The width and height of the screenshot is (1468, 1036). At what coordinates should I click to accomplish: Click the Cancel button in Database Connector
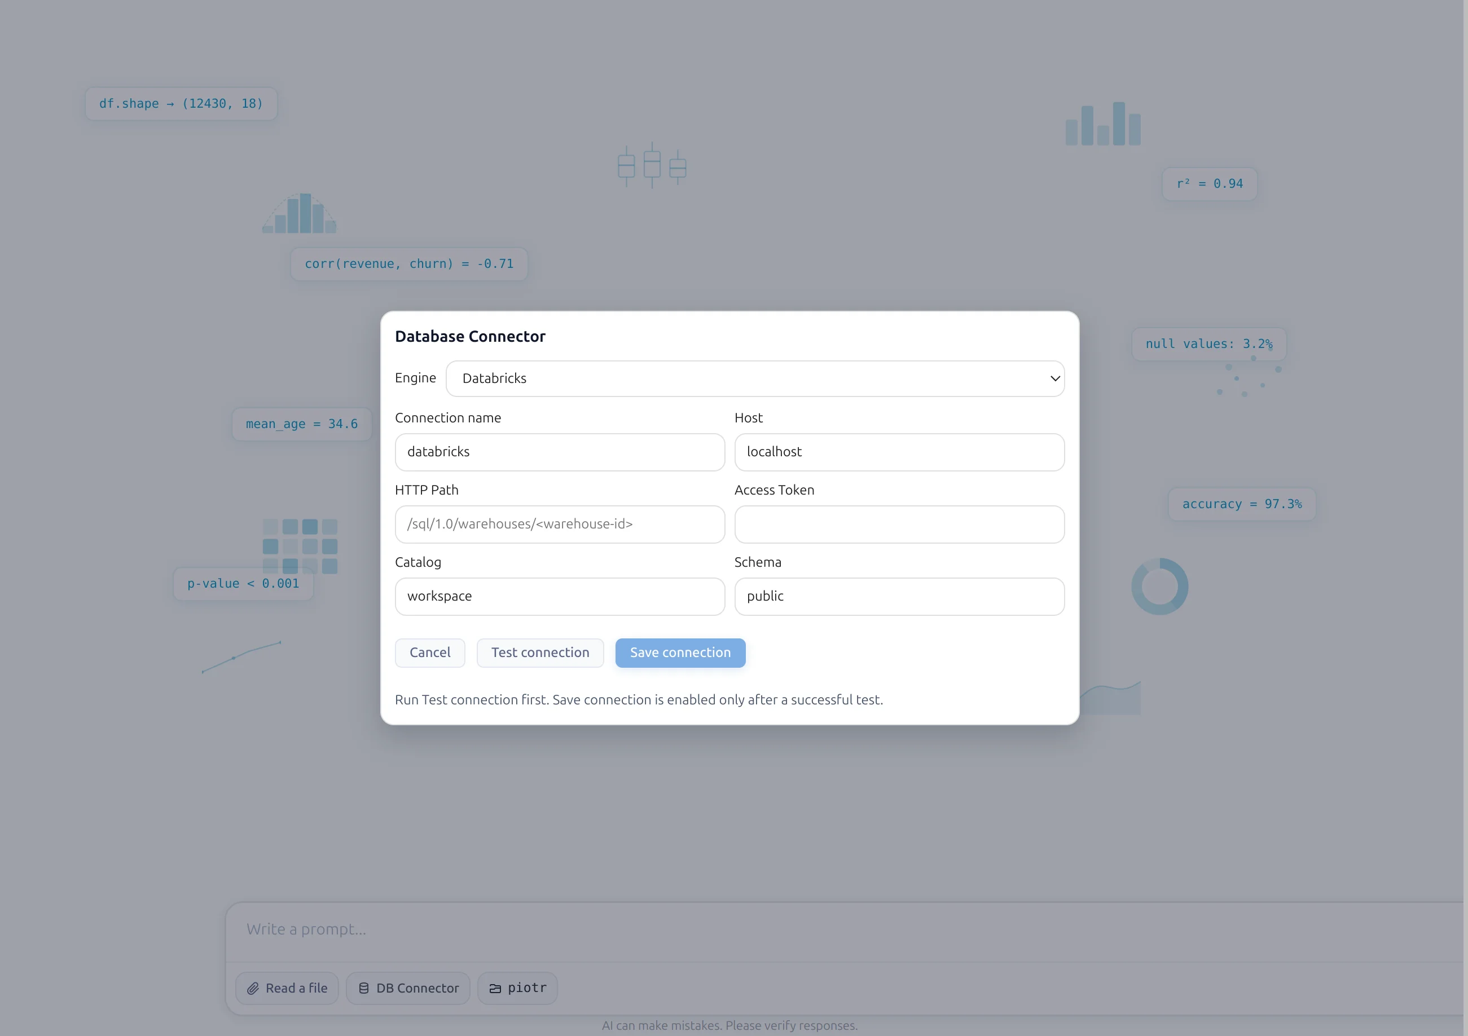coord(430,653)
